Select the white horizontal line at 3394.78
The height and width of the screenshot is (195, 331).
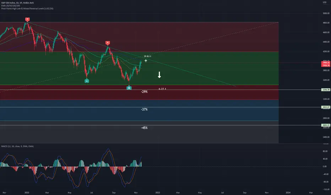tap(161, 90)
